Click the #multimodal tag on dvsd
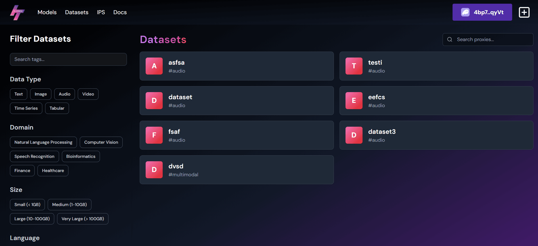This screenshot has height=246, width=538. click(x=183, y=175)
